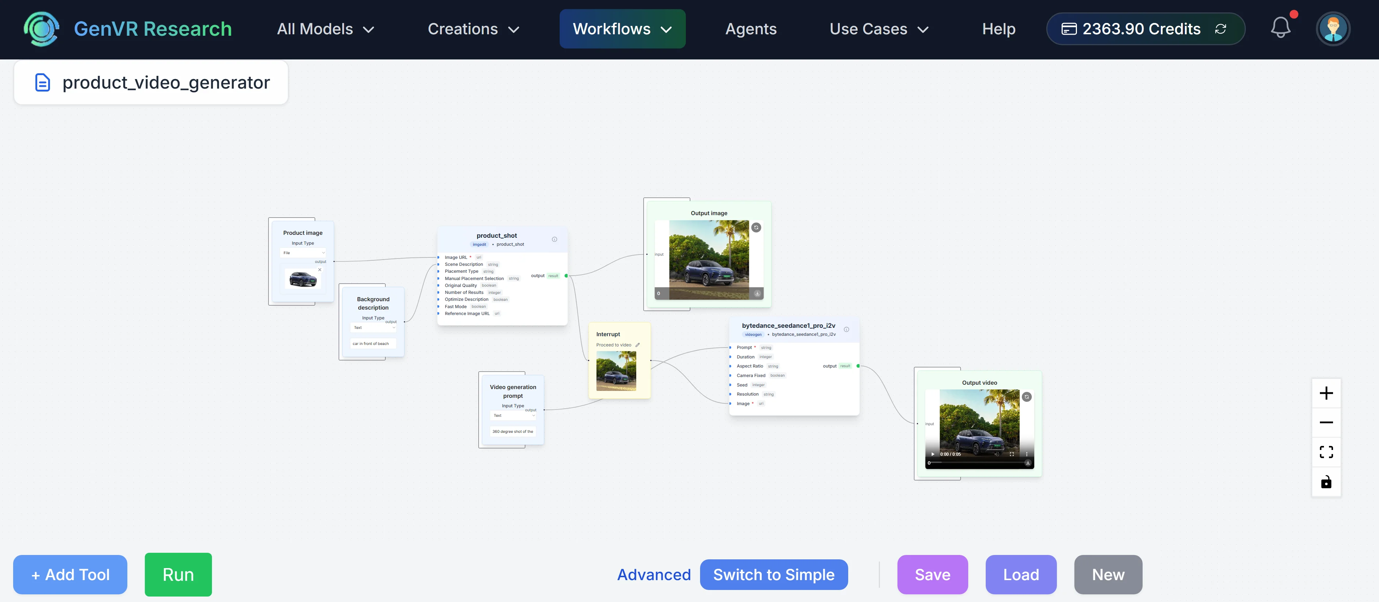Expand the Workflows menu chevron
1379x602 pixels.
(x=667, y=29)
